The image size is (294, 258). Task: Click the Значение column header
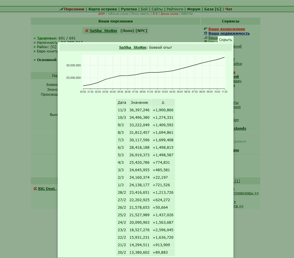139,103
